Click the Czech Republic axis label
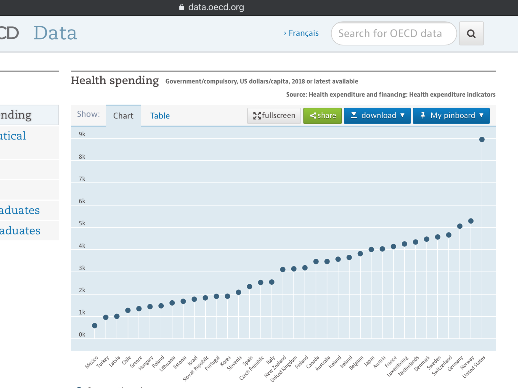This screenshot has width=518, height=388. tap(252, 368)
